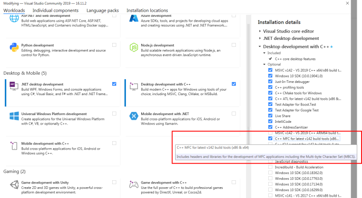Click the Game development with Unity icon

click(x=14, y=185)
